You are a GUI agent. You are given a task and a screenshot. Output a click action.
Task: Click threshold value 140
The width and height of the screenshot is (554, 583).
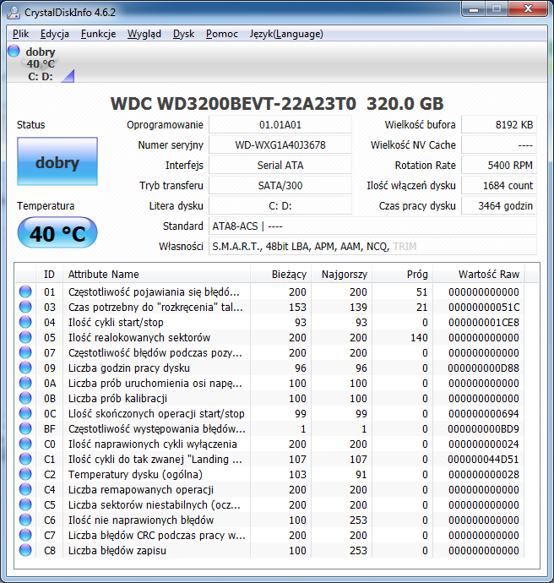[419, 338]
